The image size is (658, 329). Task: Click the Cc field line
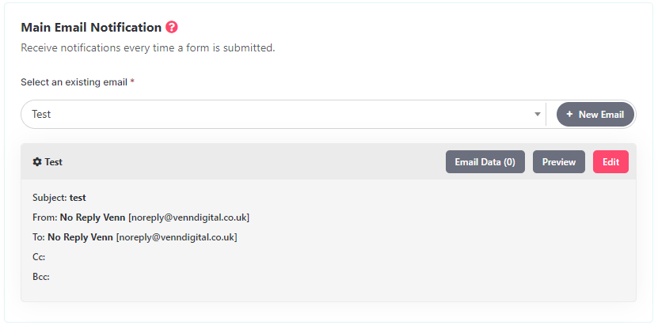39,256
